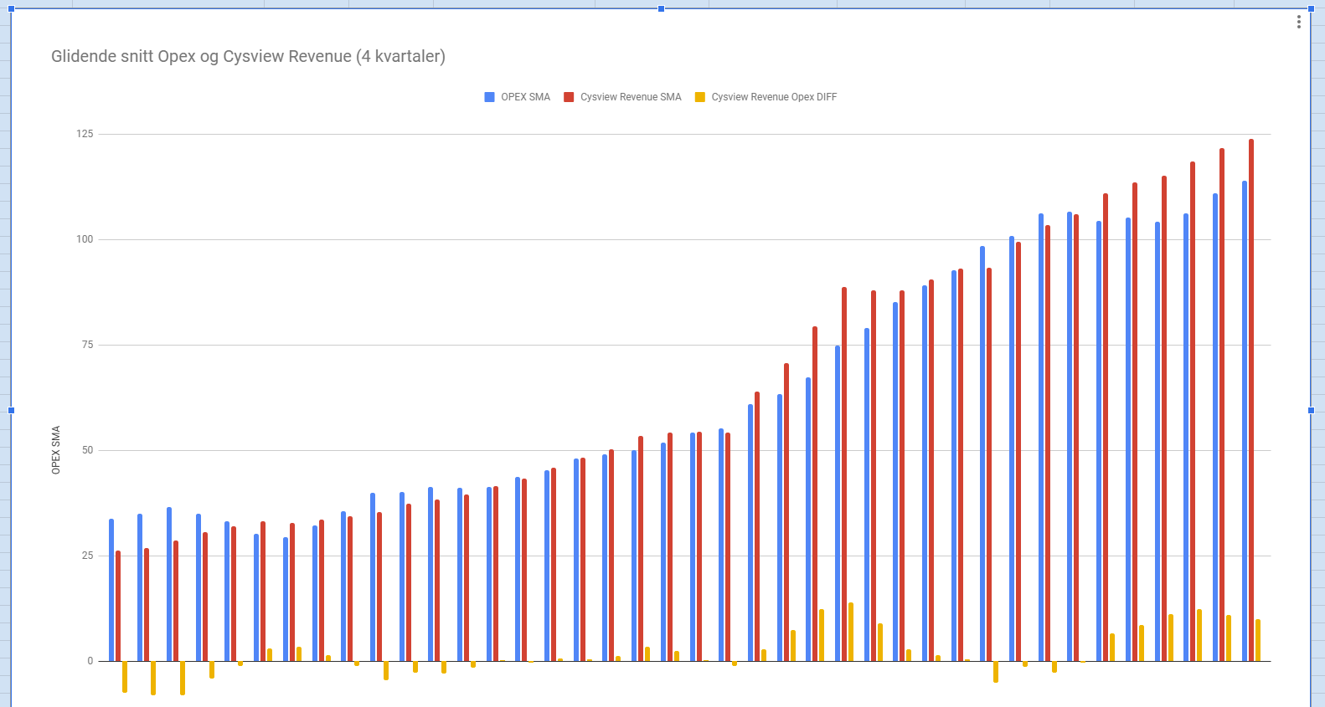Select the 'Cysview Revenue SMA' legend label
1325x707 pixels.
pos(631,97)
